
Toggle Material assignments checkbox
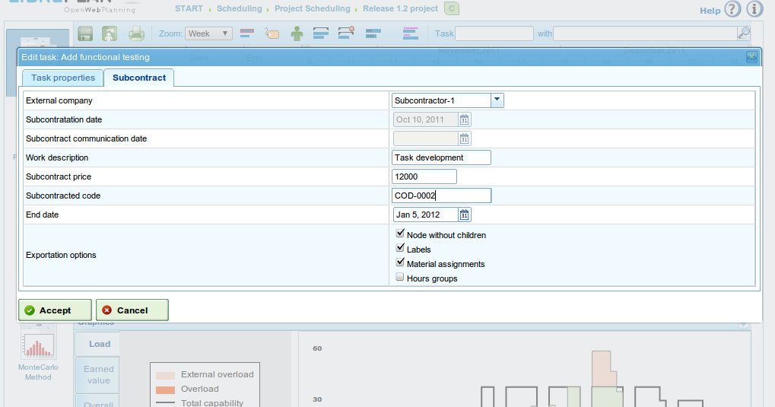(400, 262)
